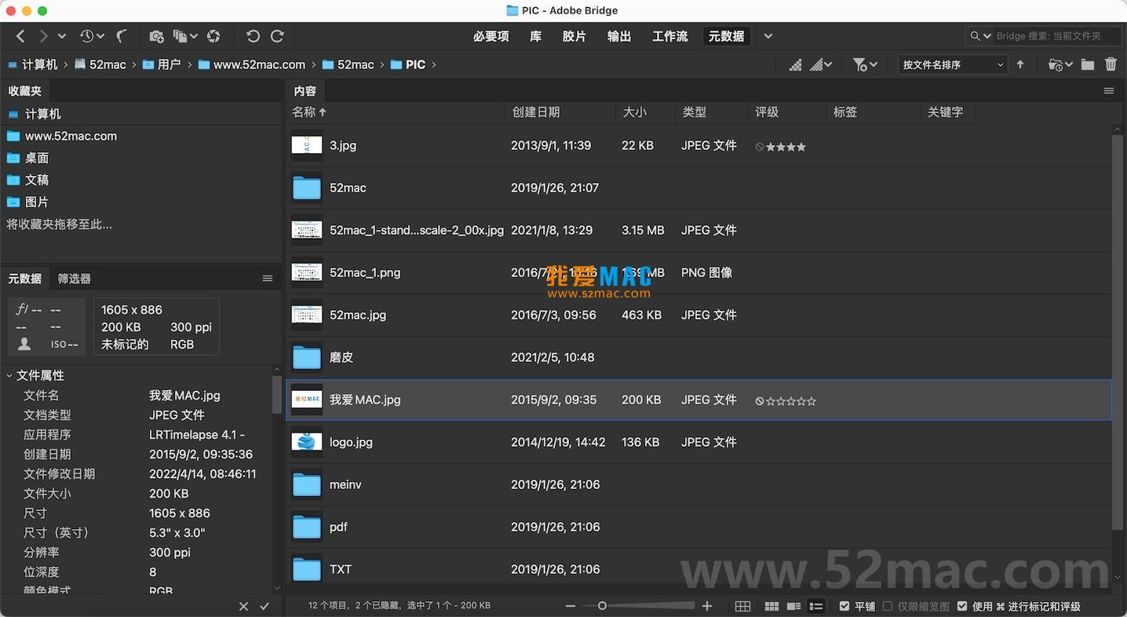
Task: Select the 3.jpg thumbnail
Action: (307, 145)
